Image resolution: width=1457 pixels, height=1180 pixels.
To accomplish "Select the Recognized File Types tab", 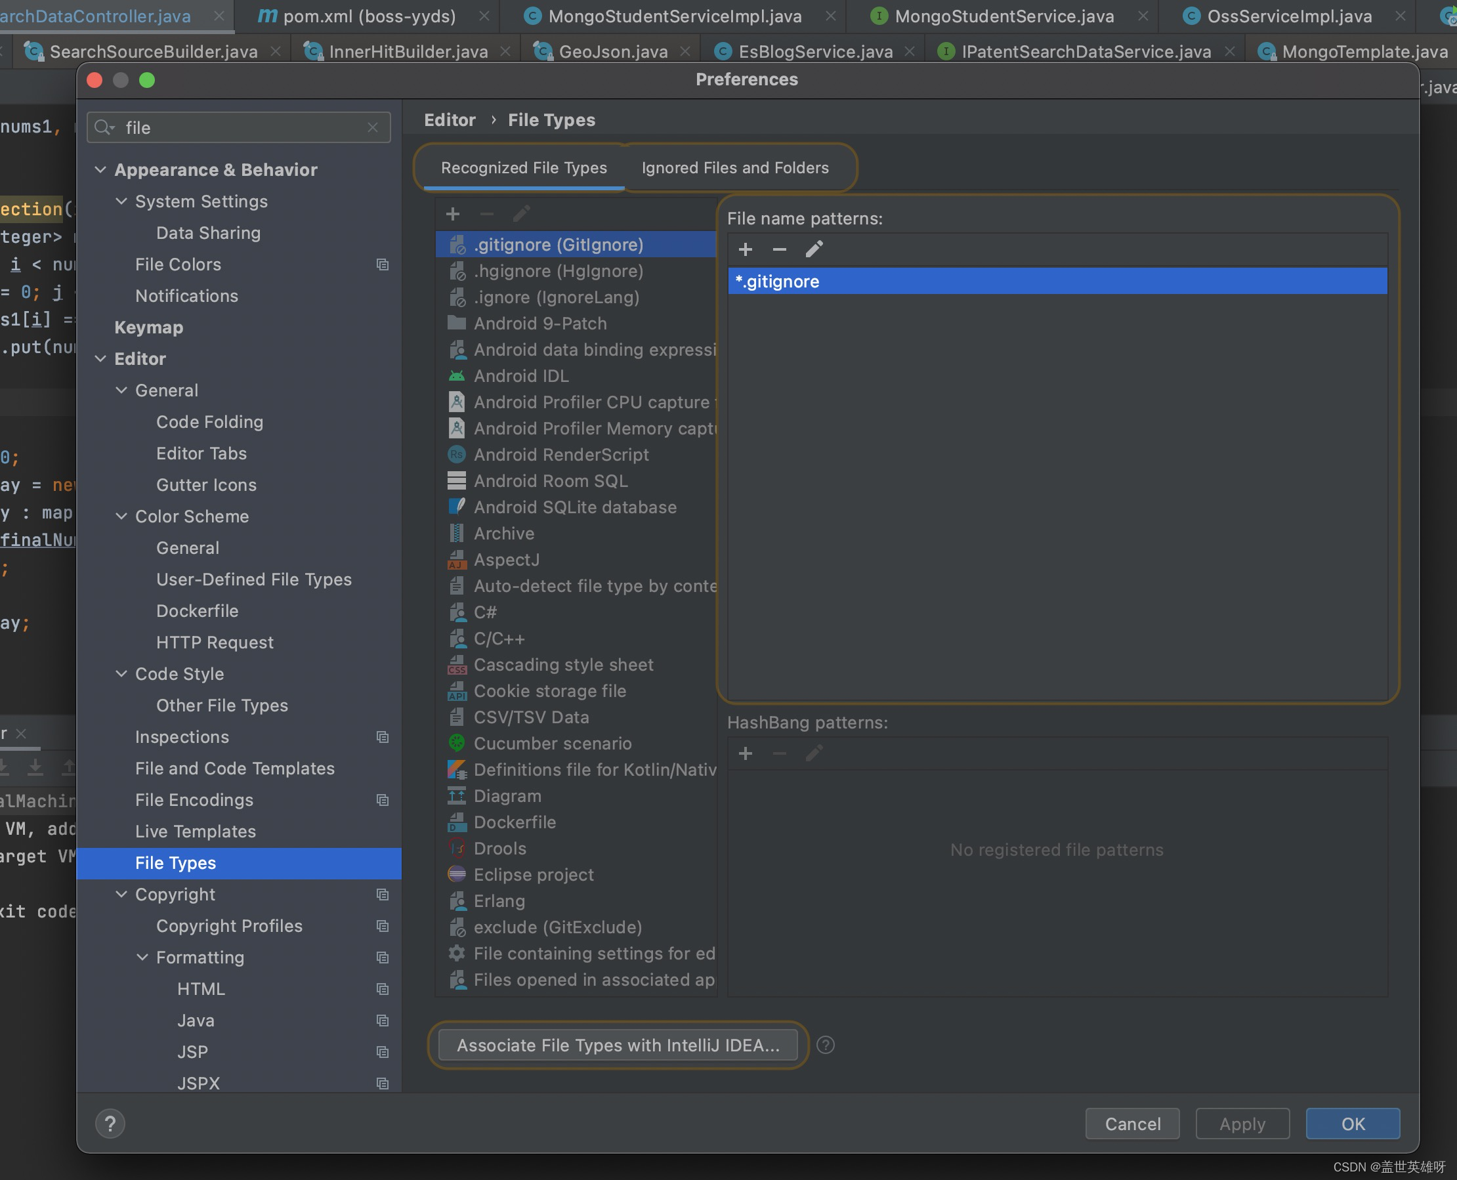I will click(x=522, y=167).
